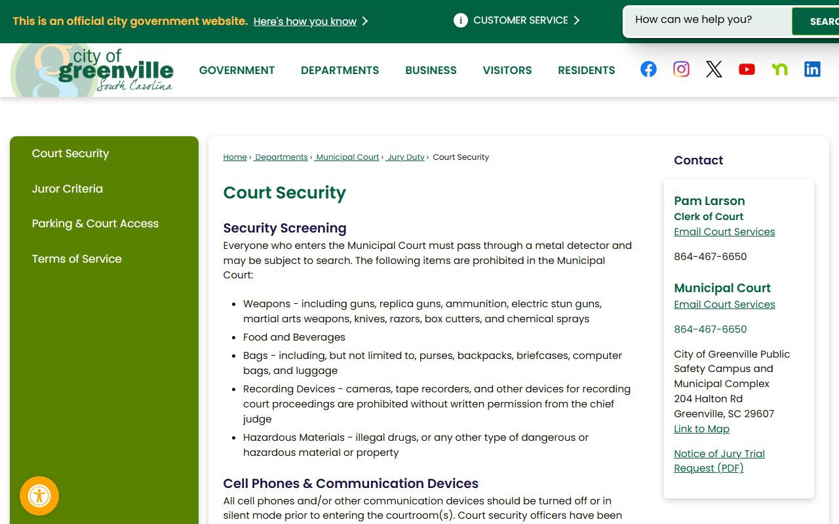Open the Facebook page icon

(x=648, y=69)
